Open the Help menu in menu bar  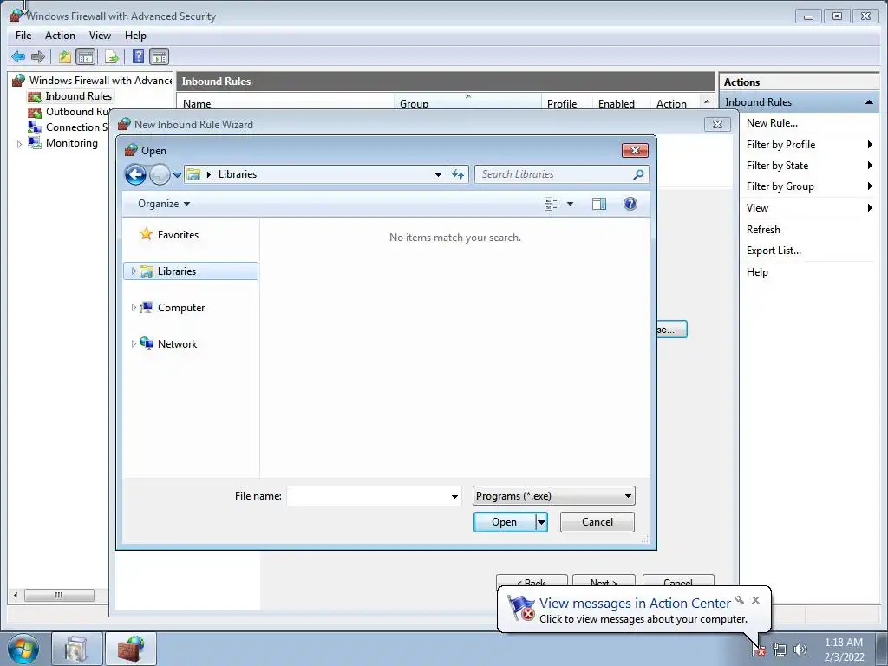click(135, 35)
